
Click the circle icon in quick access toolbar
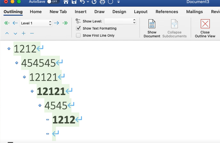coord(111,2)
